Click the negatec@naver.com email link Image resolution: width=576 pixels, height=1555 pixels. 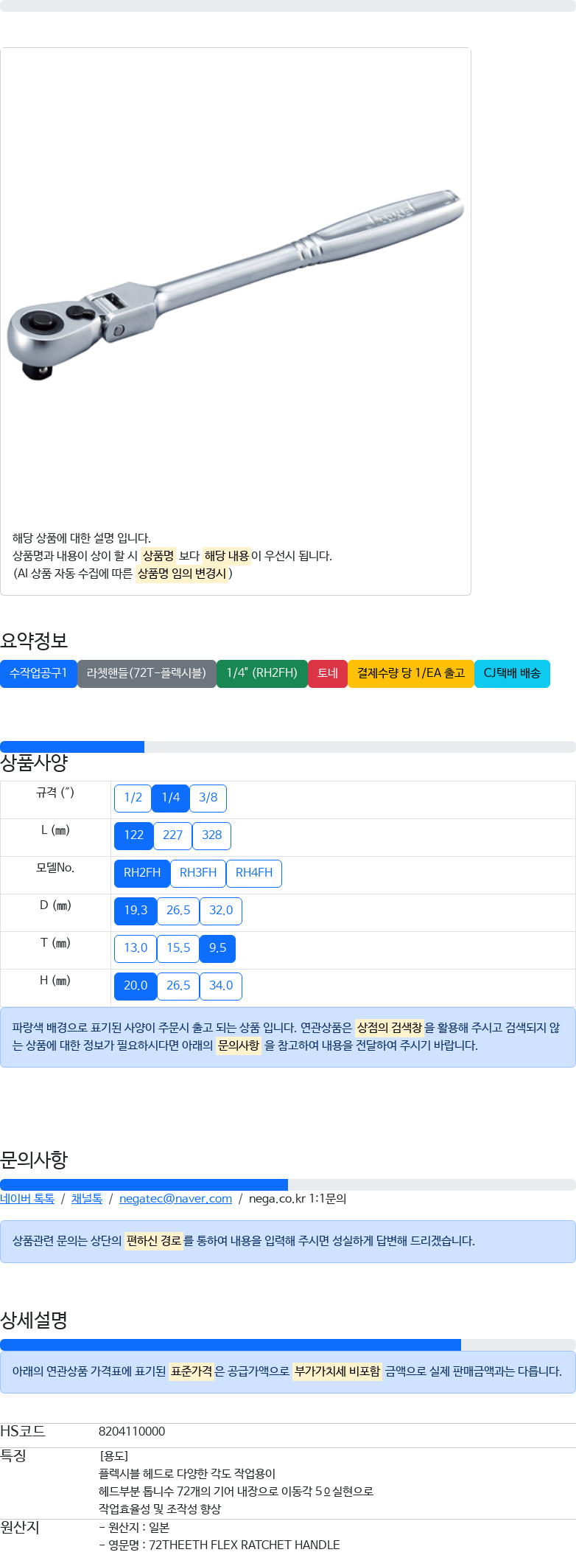coord(175,1199)
